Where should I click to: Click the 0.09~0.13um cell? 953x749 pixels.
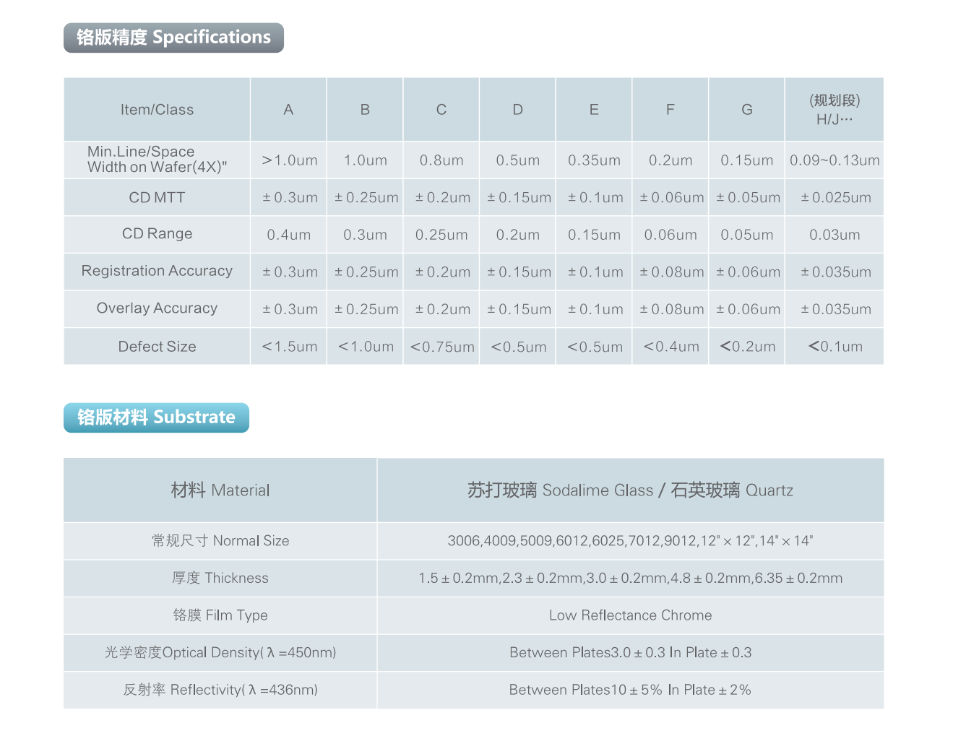click(x=834, y=160)
